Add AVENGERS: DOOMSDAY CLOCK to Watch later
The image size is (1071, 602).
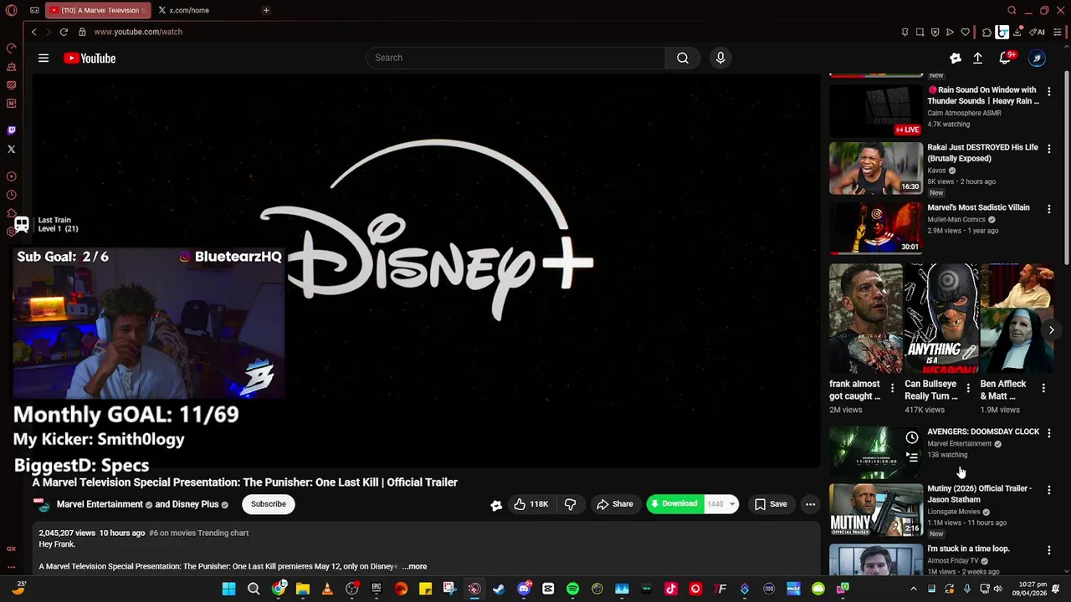pyautogui.click(x=912, y=437)
